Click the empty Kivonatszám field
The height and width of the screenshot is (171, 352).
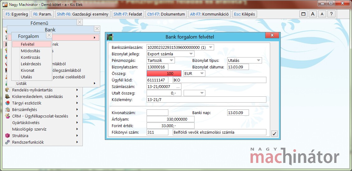coord(157,113)
